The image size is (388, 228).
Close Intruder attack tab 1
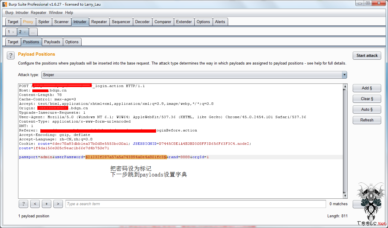13,32
